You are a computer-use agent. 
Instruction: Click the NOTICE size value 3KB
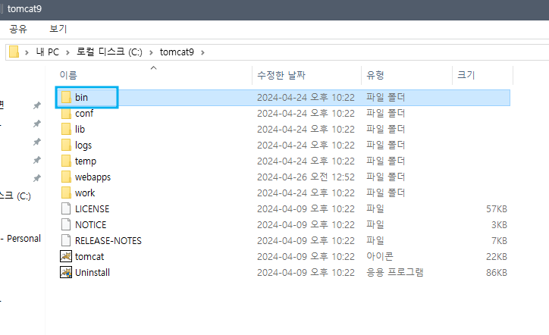[x=499, y=225]
